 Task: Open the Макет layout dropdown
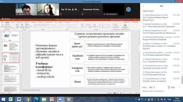click(27, 24)
